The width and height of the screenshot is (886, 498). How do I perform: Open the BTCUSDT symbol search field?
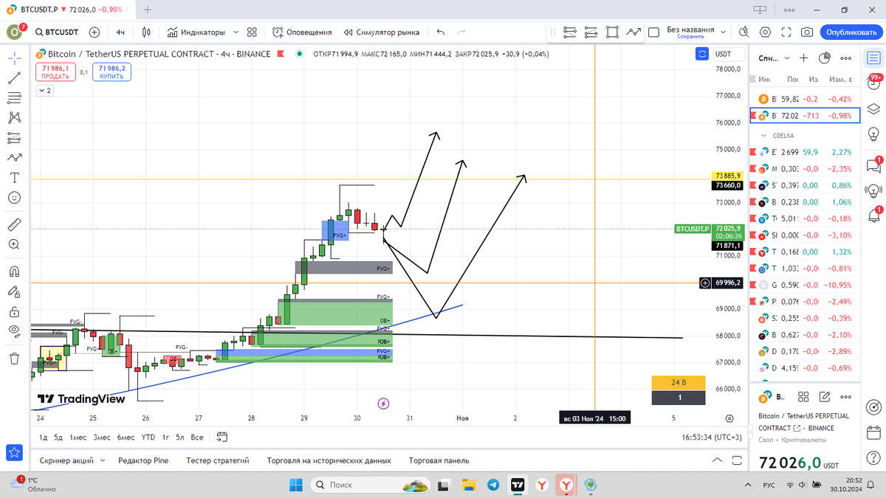click(x=56, y=32)
